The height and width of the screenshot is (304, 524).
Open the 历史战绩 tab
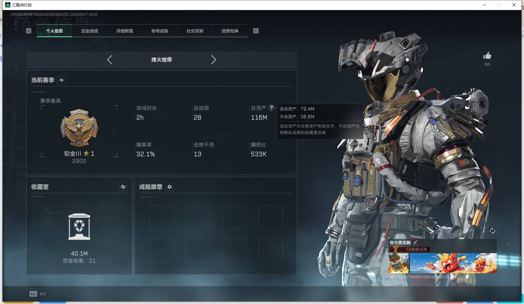pos(89,31)
